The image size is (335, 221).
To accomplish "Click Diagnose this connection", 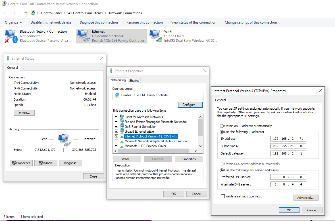I will click(x=99, y=22).
